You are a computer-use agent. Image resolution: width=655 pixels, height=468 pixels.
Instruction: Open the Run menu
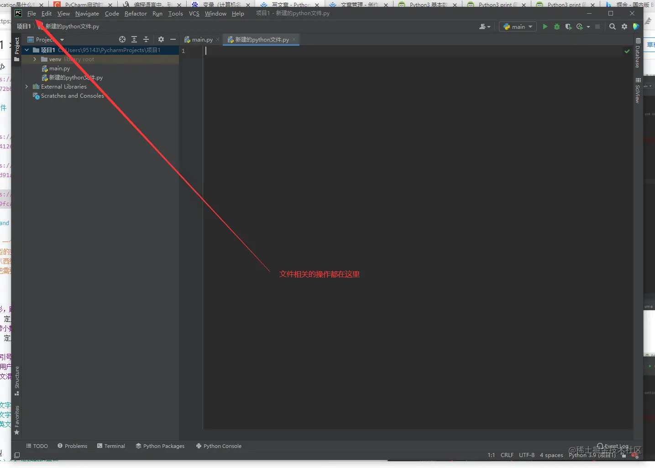(157, 14)
